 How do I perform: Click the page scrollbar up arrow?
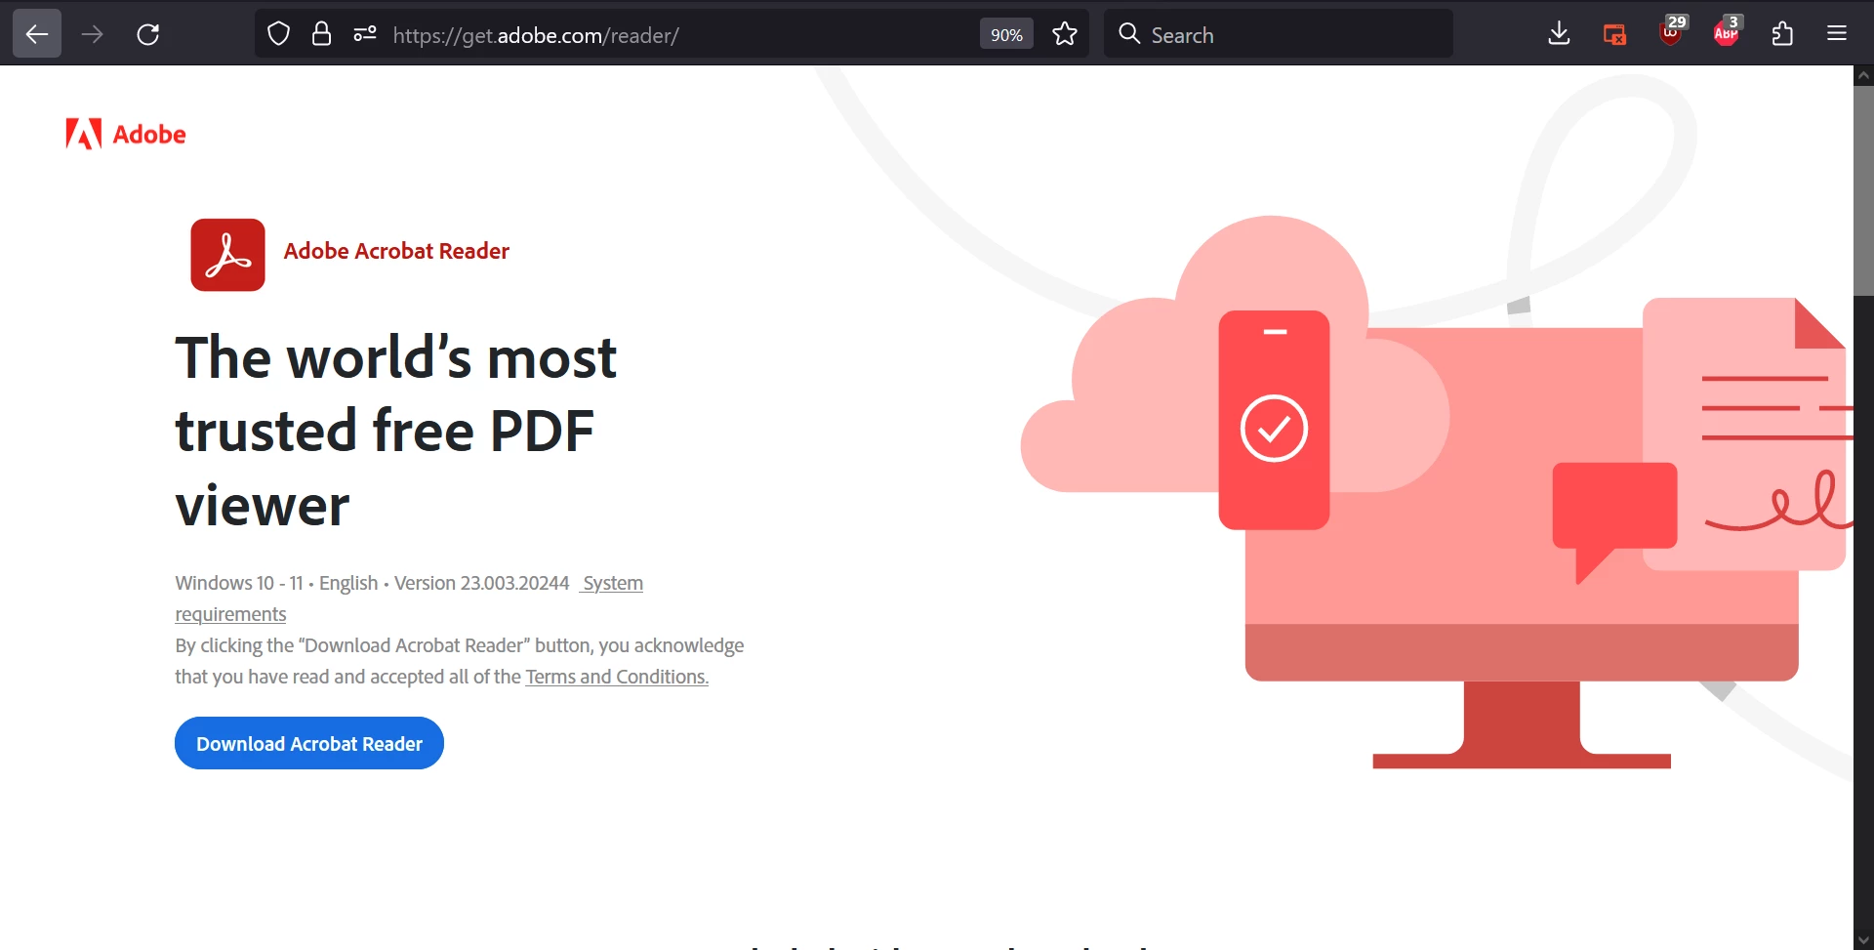point(1863,75)
